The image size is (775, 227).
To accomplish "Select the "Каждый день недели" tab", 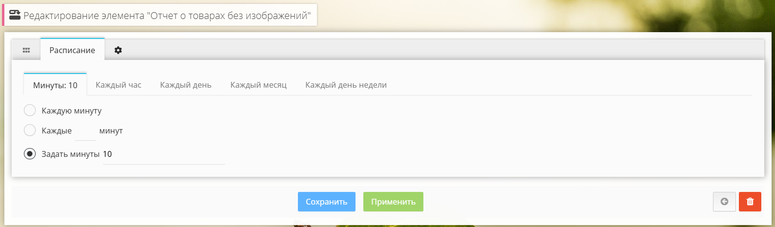I will [346, 85].
